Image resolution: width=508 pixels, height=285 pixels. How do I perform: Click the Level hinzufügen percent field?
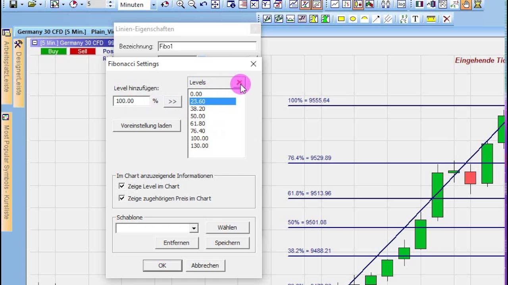[x=132, y=101]
